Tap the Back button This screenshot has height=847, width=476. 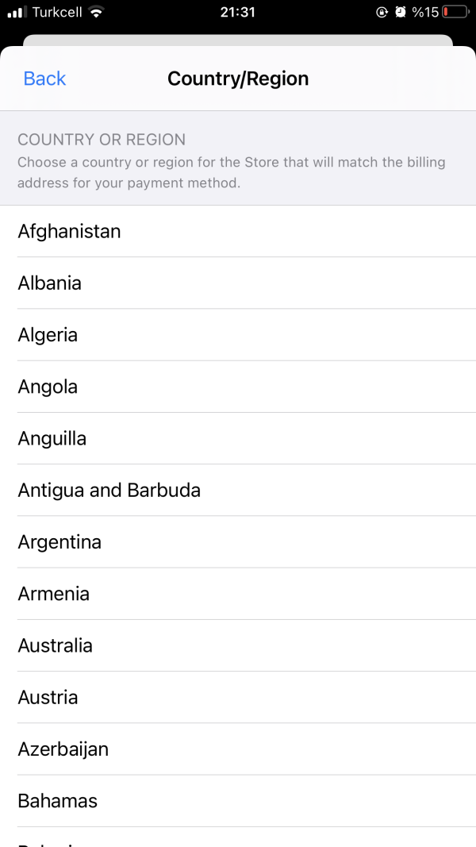(x=44, y=79)
